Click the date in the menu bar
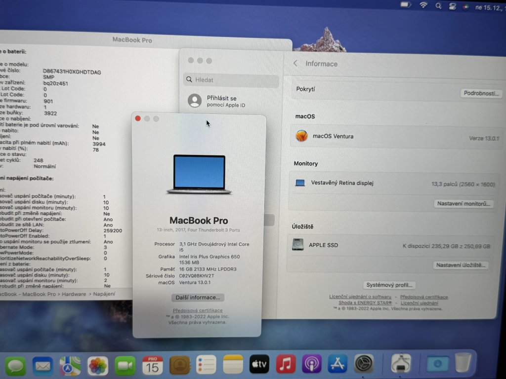Image resolution: width=506 pixels, height=379 pixels. (x=490, y=8)
